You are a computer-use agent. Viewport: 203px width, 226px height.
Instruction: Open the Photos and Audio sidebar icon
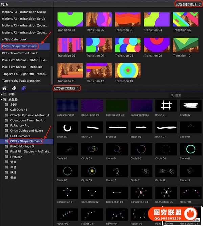point(14,88)
